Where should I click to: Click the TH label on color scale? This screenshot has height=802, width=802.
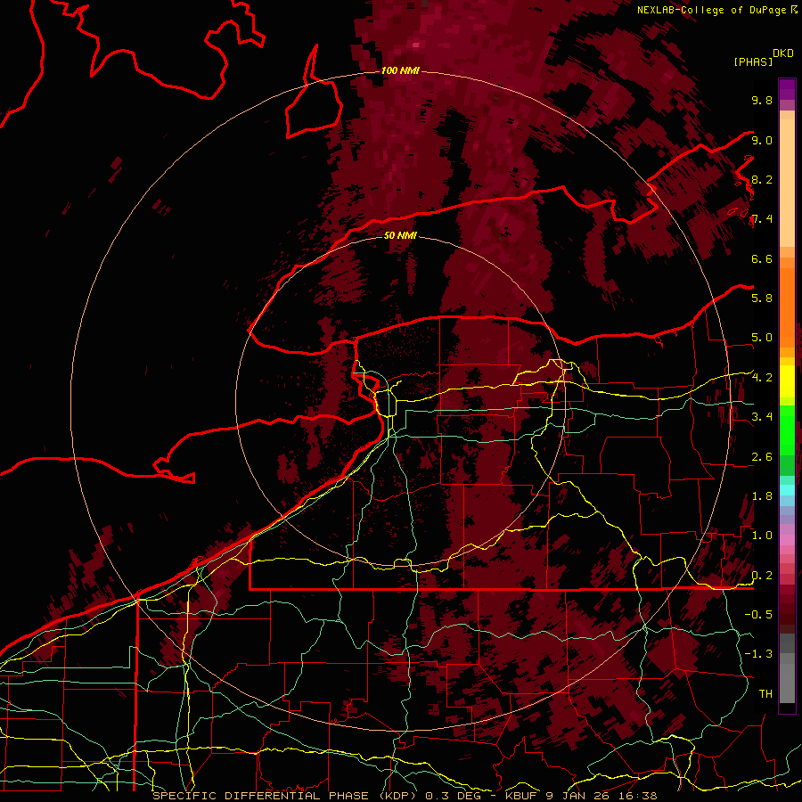click(x=765, y=693)
